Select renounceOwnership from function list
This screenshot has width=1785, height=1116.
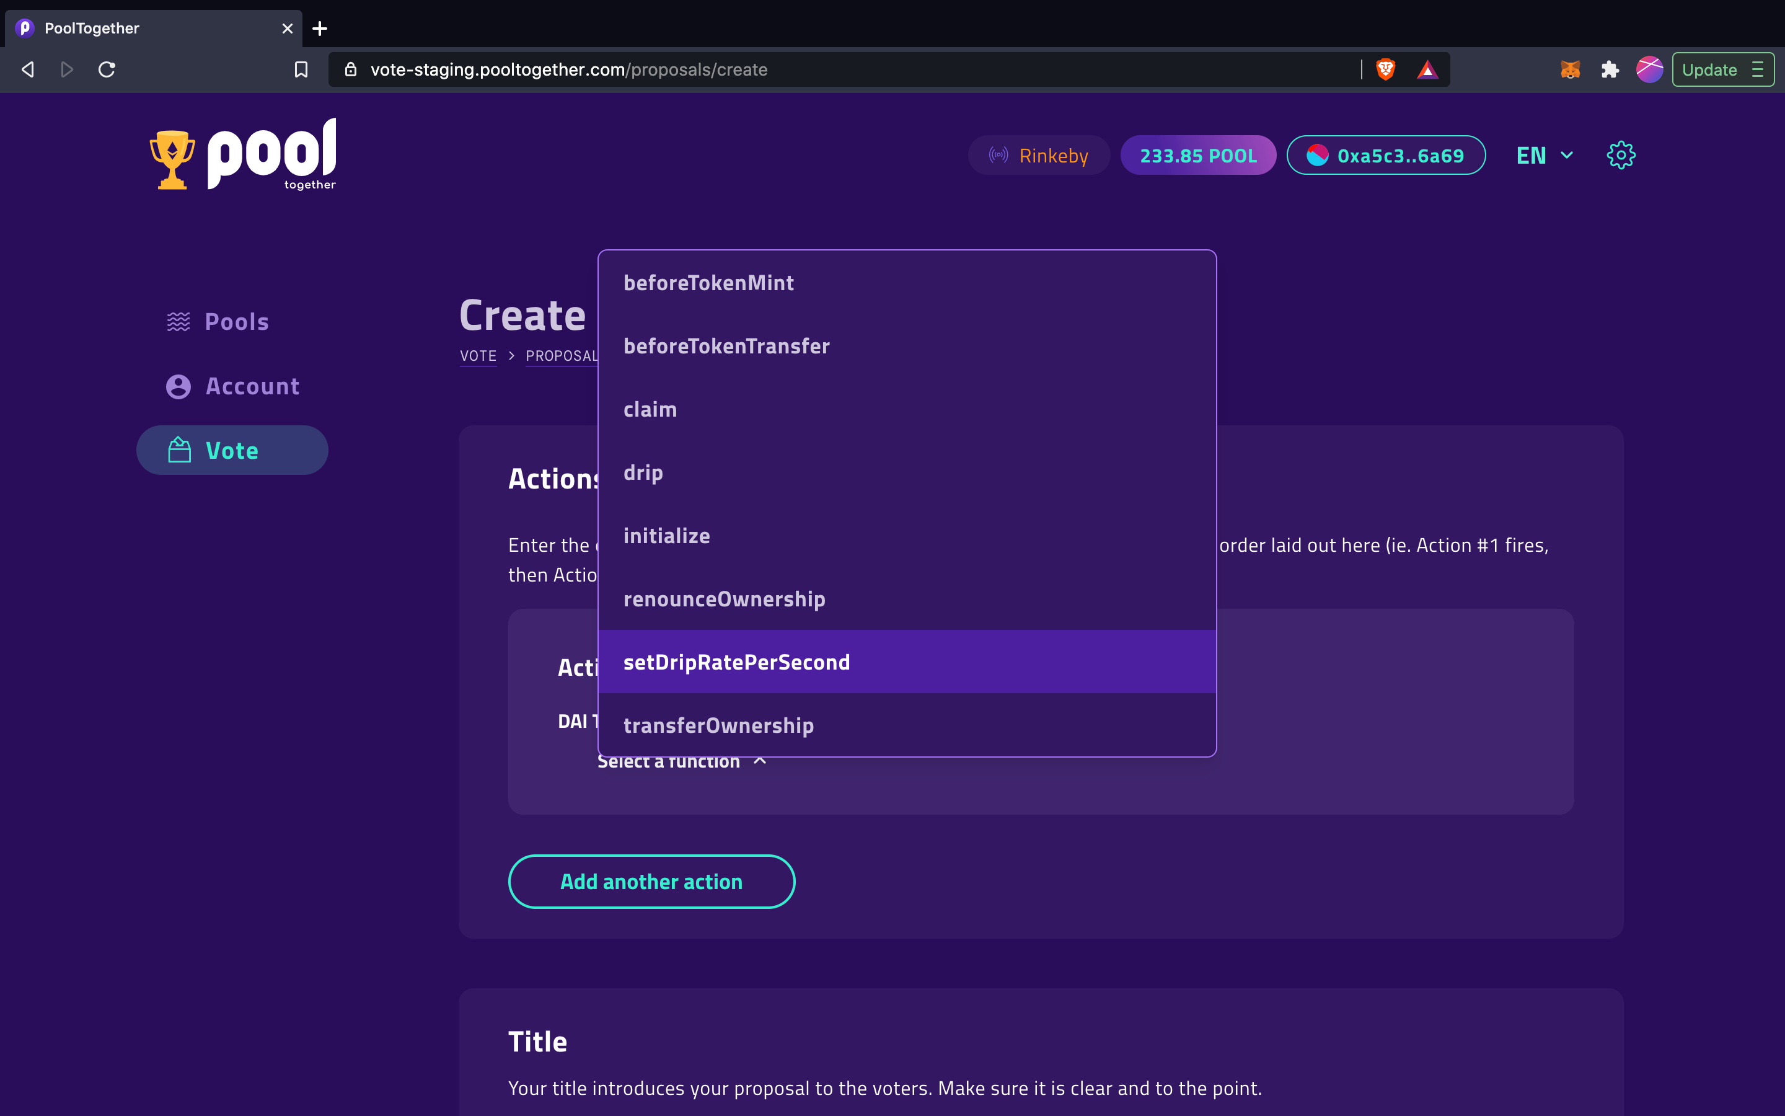coord(725,598)
